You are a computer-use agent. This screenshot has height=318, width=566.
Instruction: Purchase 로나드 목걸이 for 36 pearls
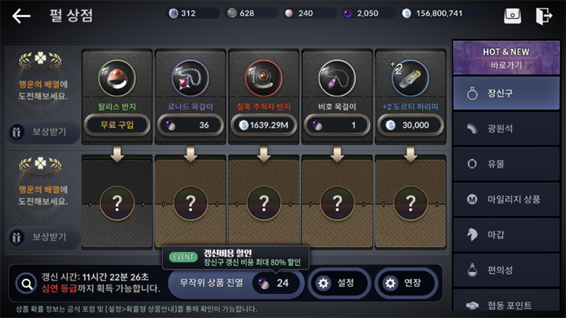coord(190,125)
